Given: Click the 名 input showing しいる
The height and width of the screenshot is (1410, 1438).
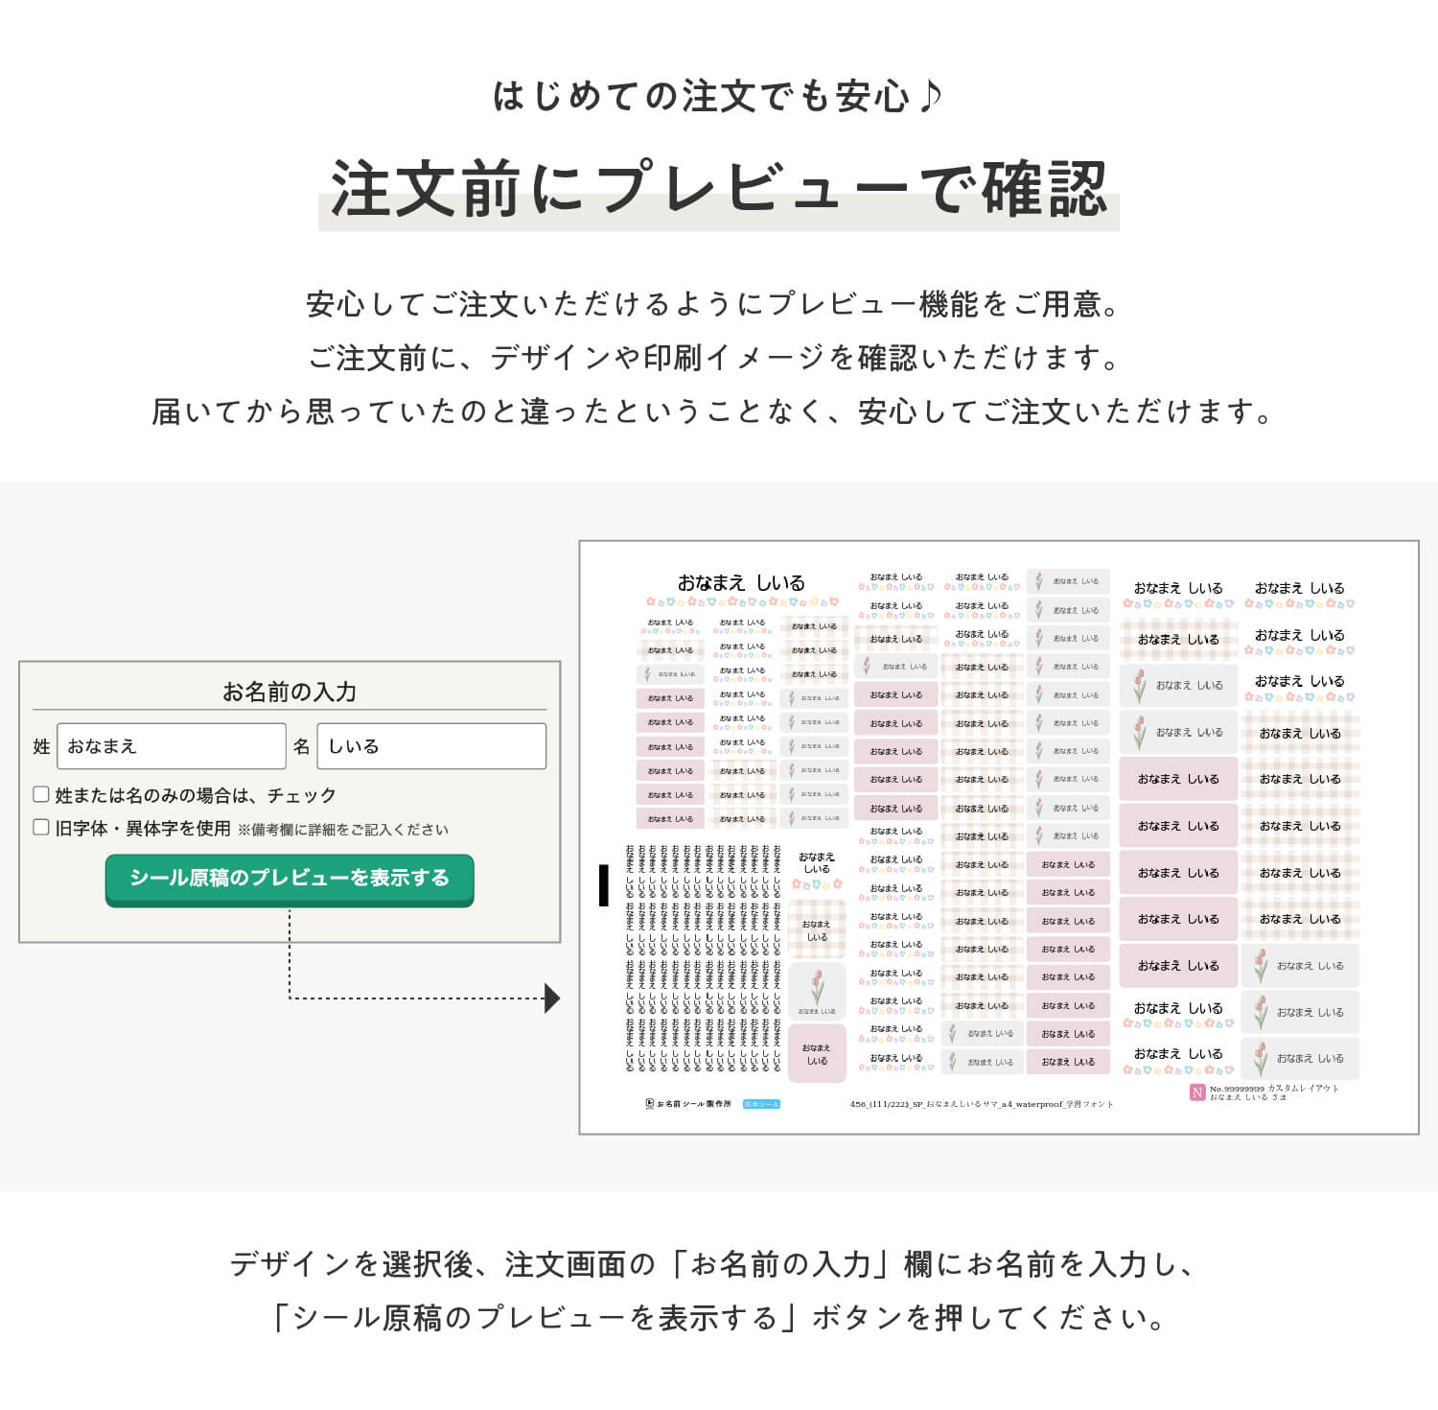Looking at the screenshot, I should click(431, 746).
